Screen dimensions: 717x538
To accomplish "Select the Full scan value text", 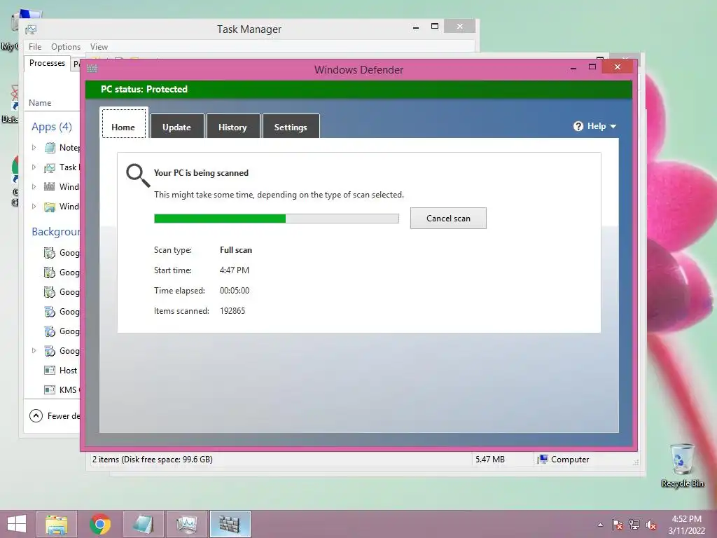I will 236,250.
